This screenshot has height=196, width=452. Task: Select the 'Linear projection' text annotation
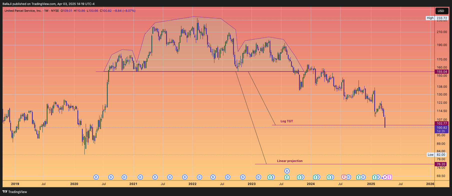290,161
